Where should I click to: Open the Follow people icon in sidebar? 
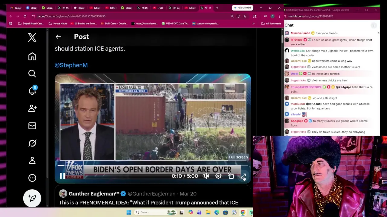click(32, 108)
